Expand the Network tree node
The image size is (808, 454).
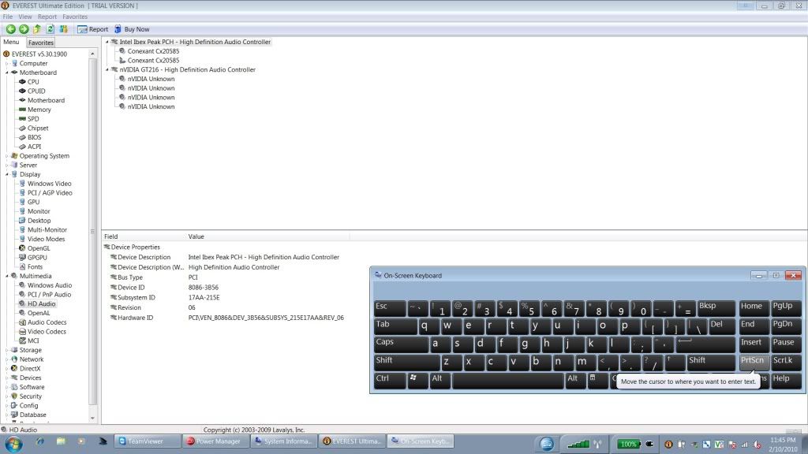(7, 359)
